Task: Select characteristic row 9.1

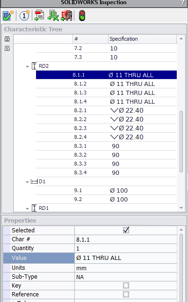Action: [106, 190]
